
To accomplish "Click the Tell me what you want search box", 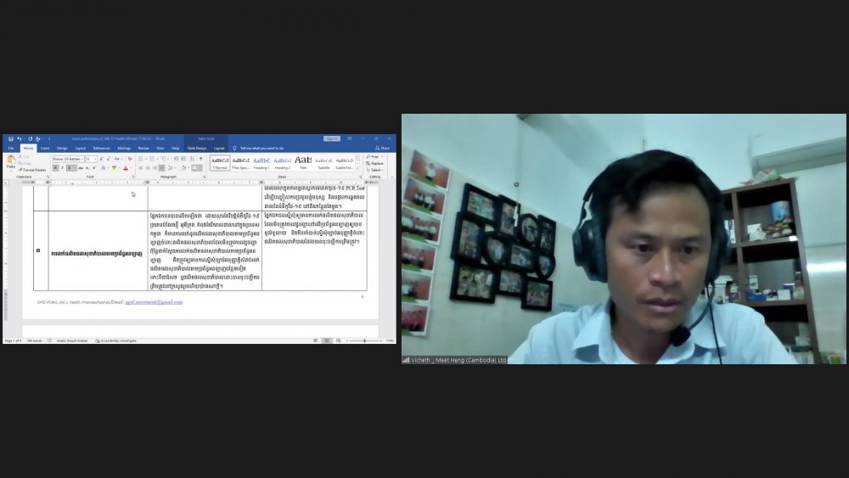I will click(261, 148).
